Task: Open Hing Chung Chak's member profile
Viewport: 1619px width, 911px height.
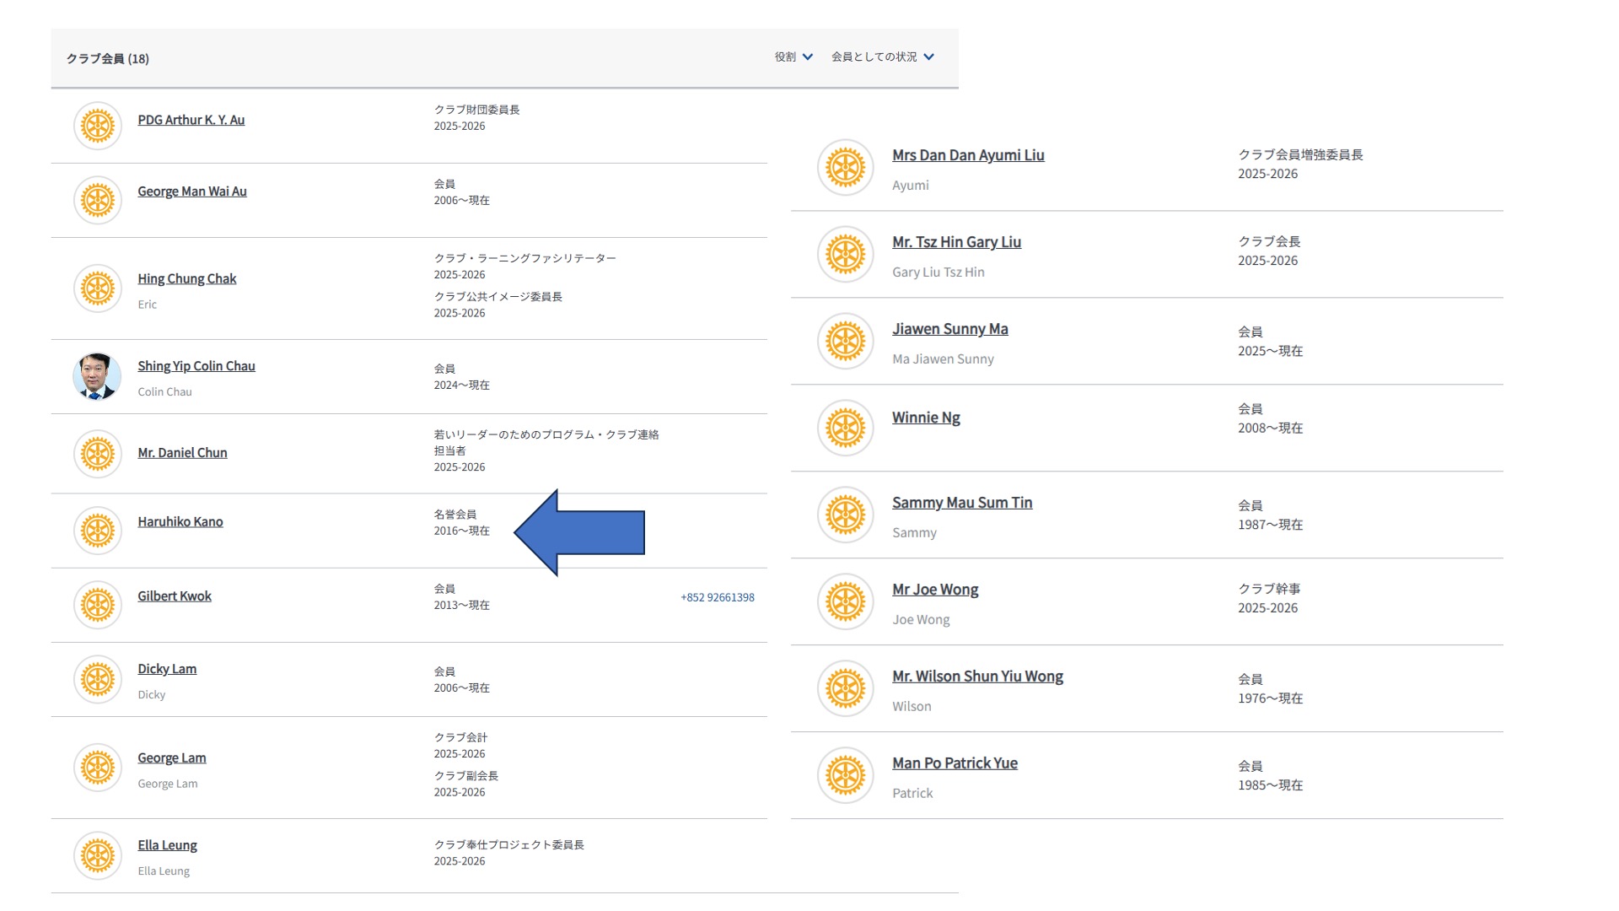Action: click(x=186, y=278)
